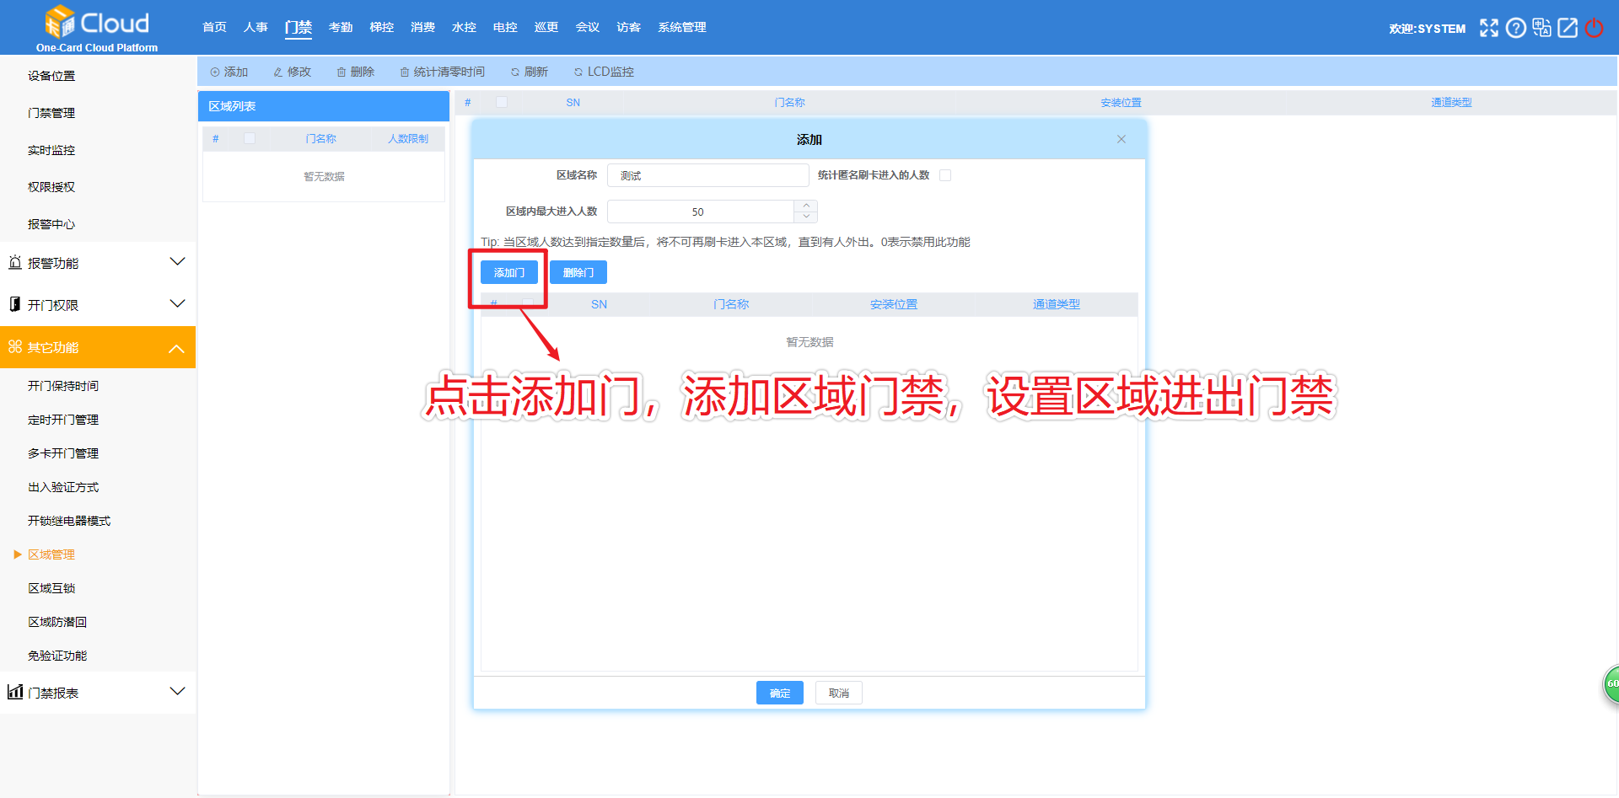
Task: Click the red power logout icon
Action: pyautogui.click(x=1594, y=28)
